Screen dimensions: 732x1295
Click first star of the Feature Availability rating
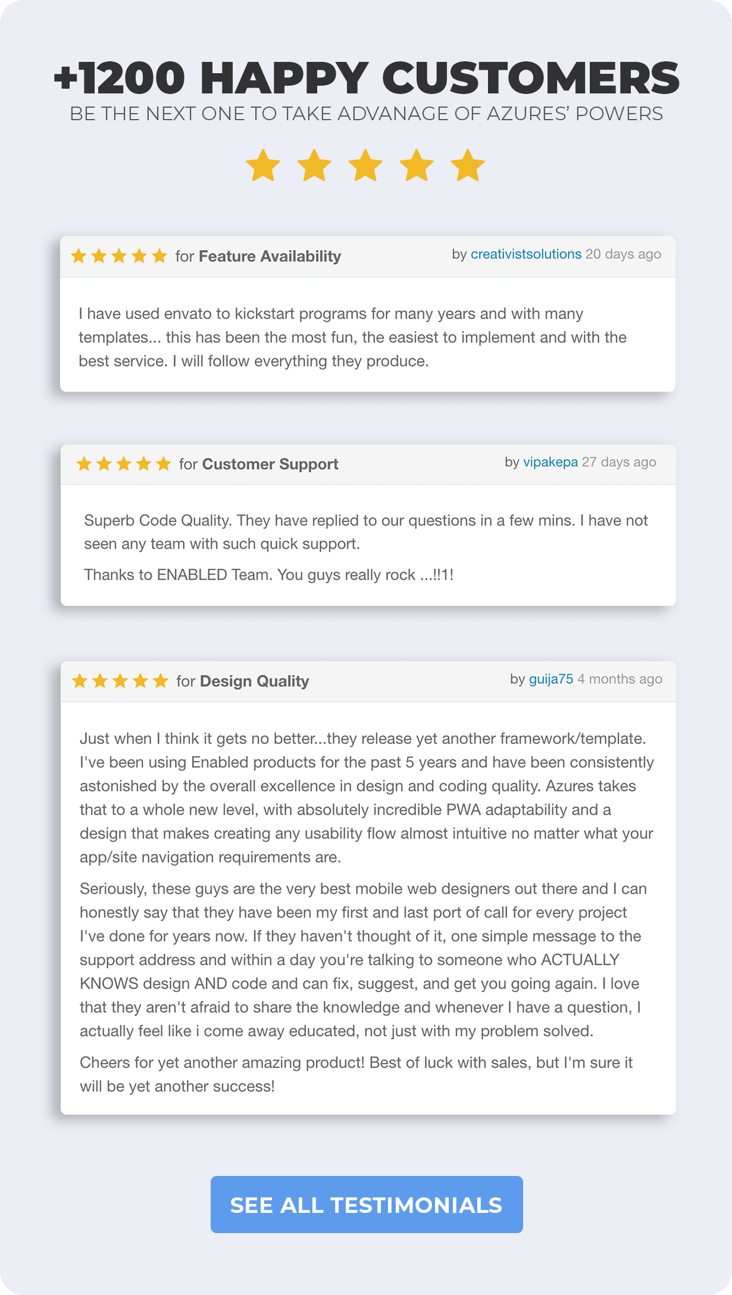[x=79, y=257]
